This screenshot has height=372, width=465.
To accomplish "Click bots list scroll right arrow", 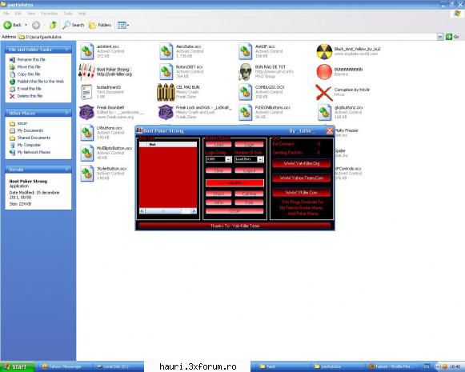I will point(194,210).
